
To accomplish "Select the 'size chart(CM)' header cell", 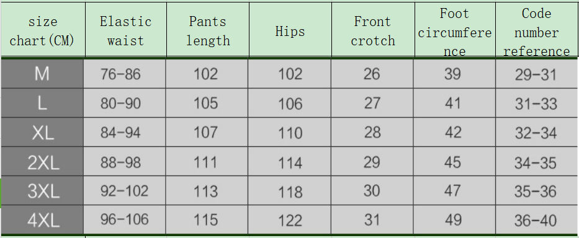I will pyautogui.click(x=43, y=30).
